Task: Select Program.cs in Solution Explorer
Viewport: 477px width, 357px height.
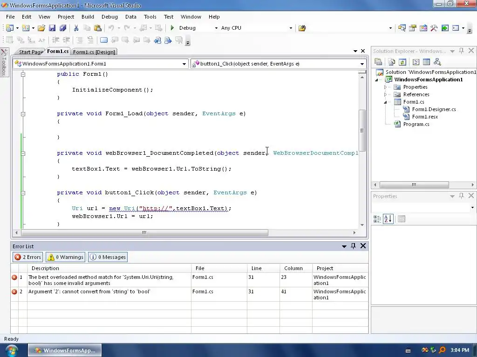Action: point(416,124)
